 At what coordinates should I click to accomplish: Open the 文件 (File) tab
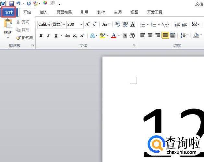tap(9, 12)
